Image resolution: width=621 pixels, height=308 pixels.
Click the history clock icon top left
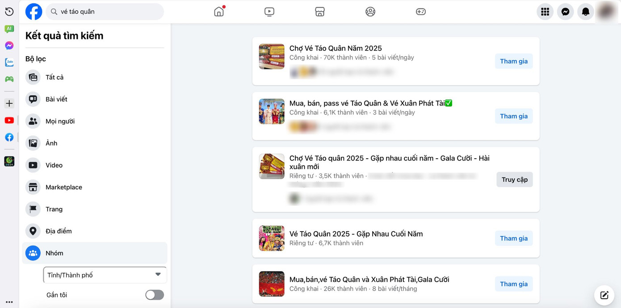[9, 12]
